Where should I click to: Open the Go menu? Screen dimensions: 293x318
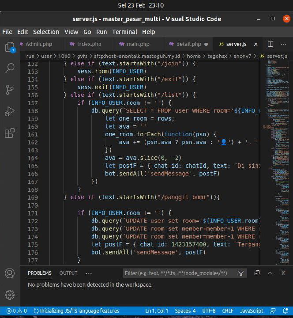tap(87, 32)
